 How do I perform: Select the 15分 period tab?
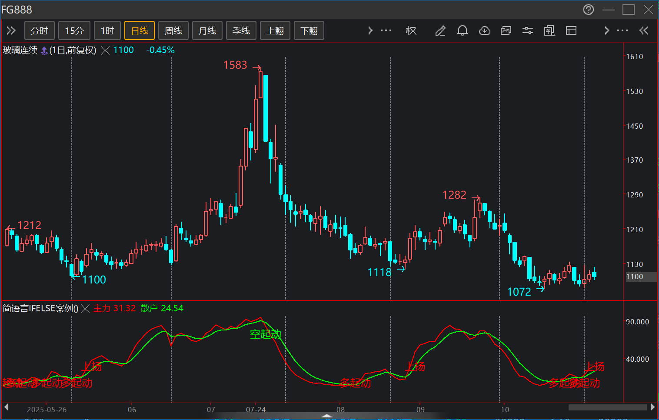[x=74, y=31]
